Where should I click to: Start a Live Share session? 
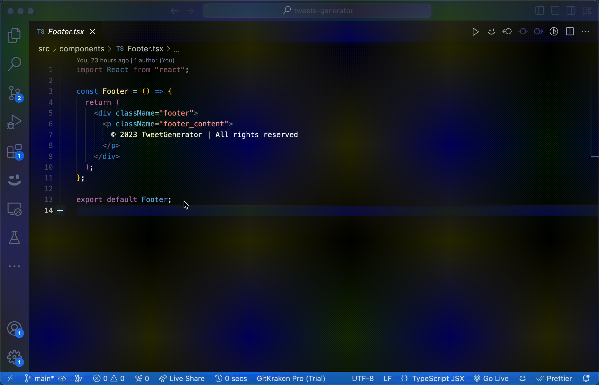pyautogui.click(x=182, y=378)
